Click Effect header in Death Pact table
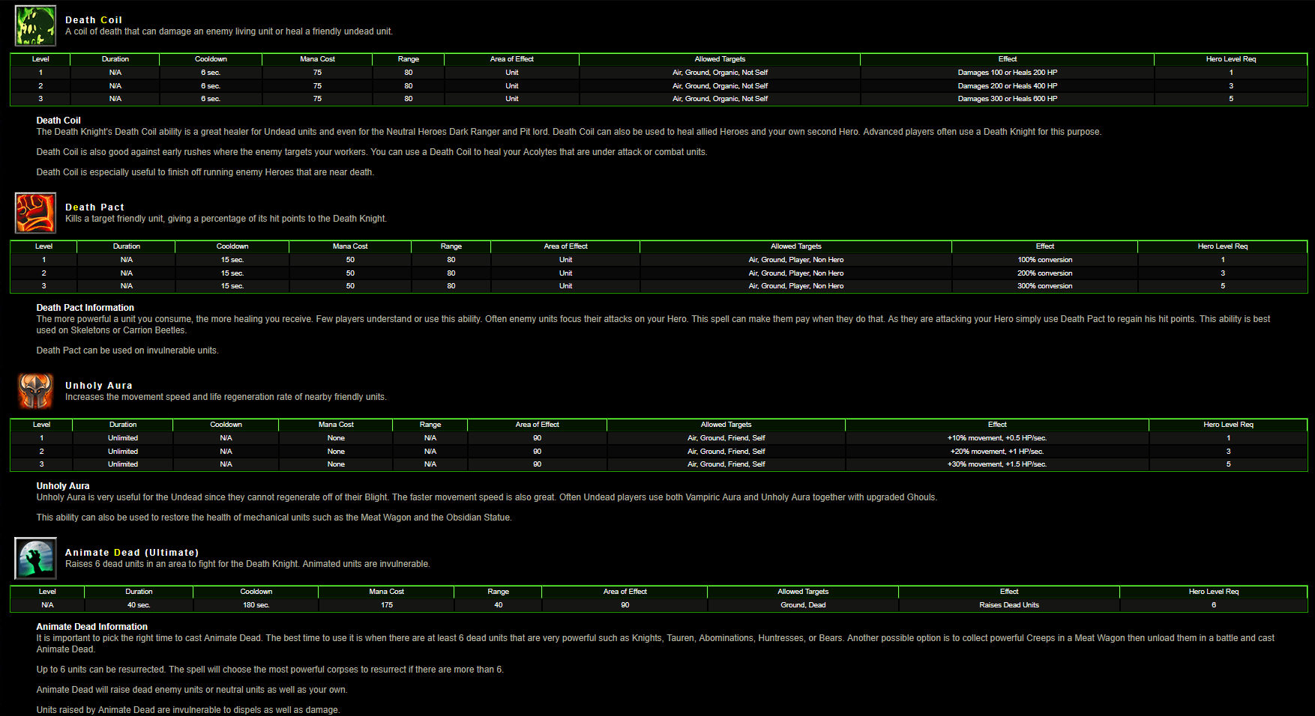Image resolution: width=1315 pixels, height=716 pixels. (1045, 246)
